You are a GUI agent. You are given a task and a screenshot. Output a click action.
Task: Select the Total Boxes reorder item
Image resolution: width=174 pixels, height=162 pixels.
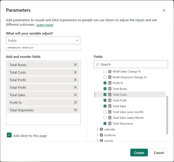click(43, 65)
